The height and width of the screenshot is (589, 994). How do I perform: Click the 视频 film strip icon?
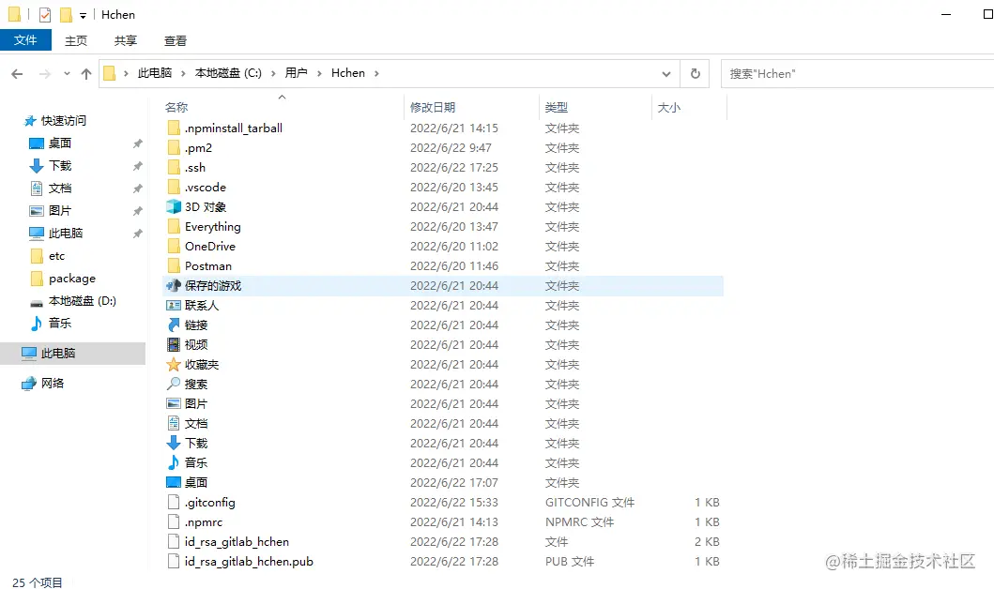[173, 344]
